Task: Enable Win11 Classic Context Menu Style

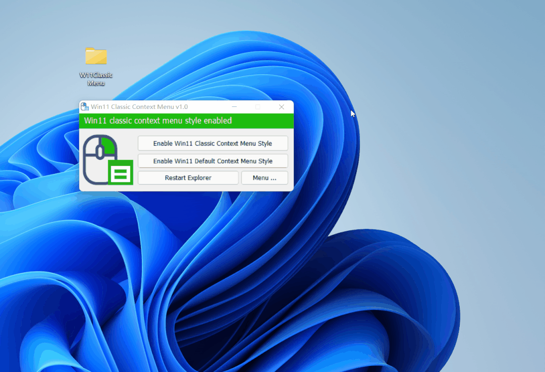Action: (x=213, y=144)
